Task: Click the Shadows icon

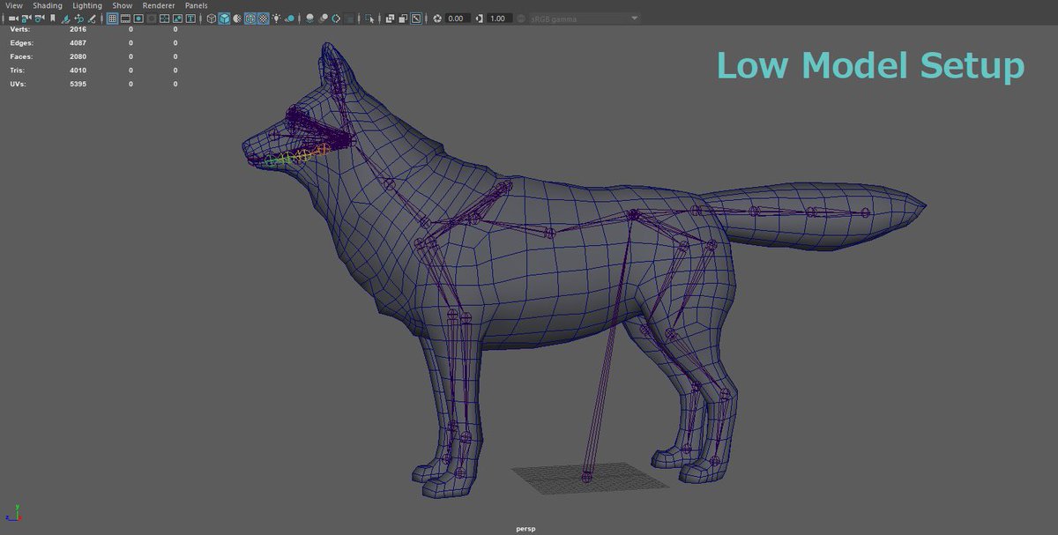Action: click(x=289, y=19)
